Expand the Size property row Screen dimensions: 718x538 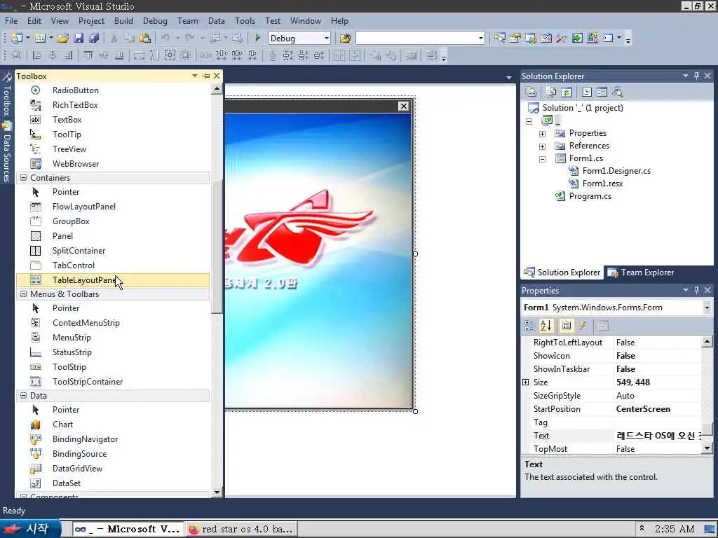[x=526, y=382]
